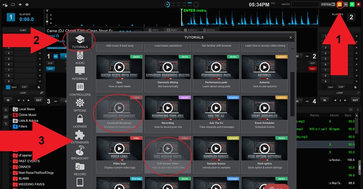
Task: Sort track list by Album column
Action: 334,115
